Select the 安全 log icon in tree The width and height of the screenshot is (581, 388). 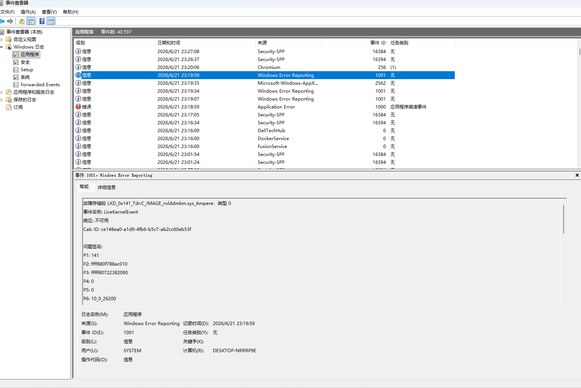pyautogui.click(x=16, y=62)
